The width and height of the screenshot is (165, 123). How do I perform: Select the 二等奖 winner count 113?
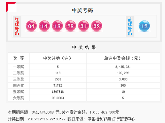(x=58, y=73)
